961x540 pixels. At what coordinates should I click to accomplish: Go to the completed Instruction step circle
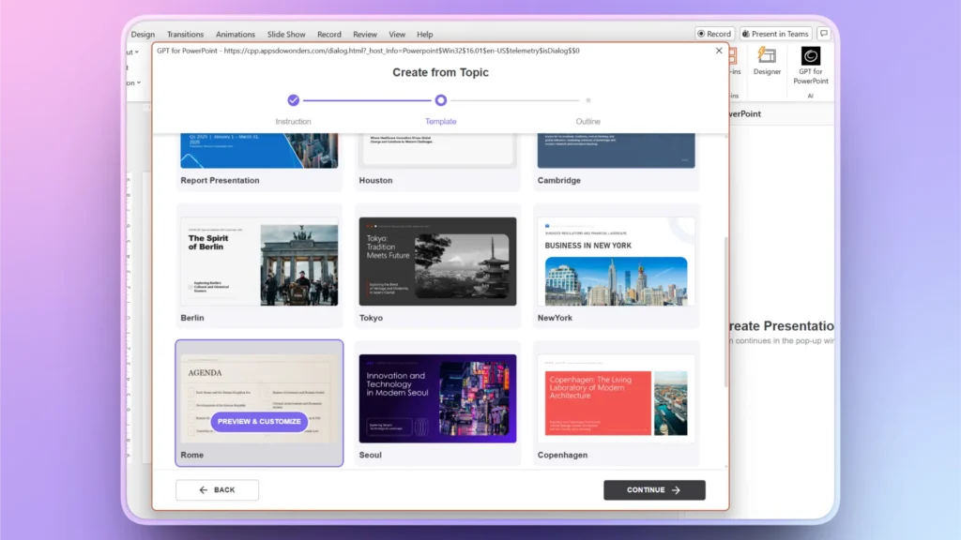click(294, 99)
